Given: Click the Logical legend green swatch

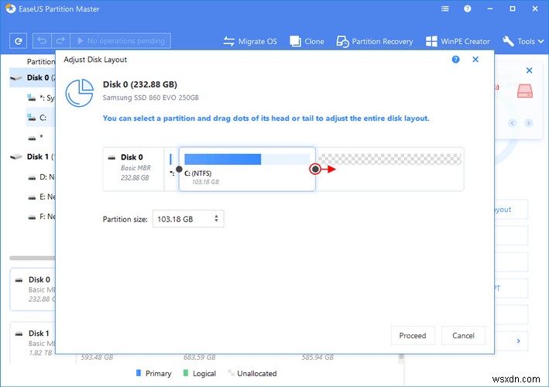Looking at the screenshot, I should point(186,373).
